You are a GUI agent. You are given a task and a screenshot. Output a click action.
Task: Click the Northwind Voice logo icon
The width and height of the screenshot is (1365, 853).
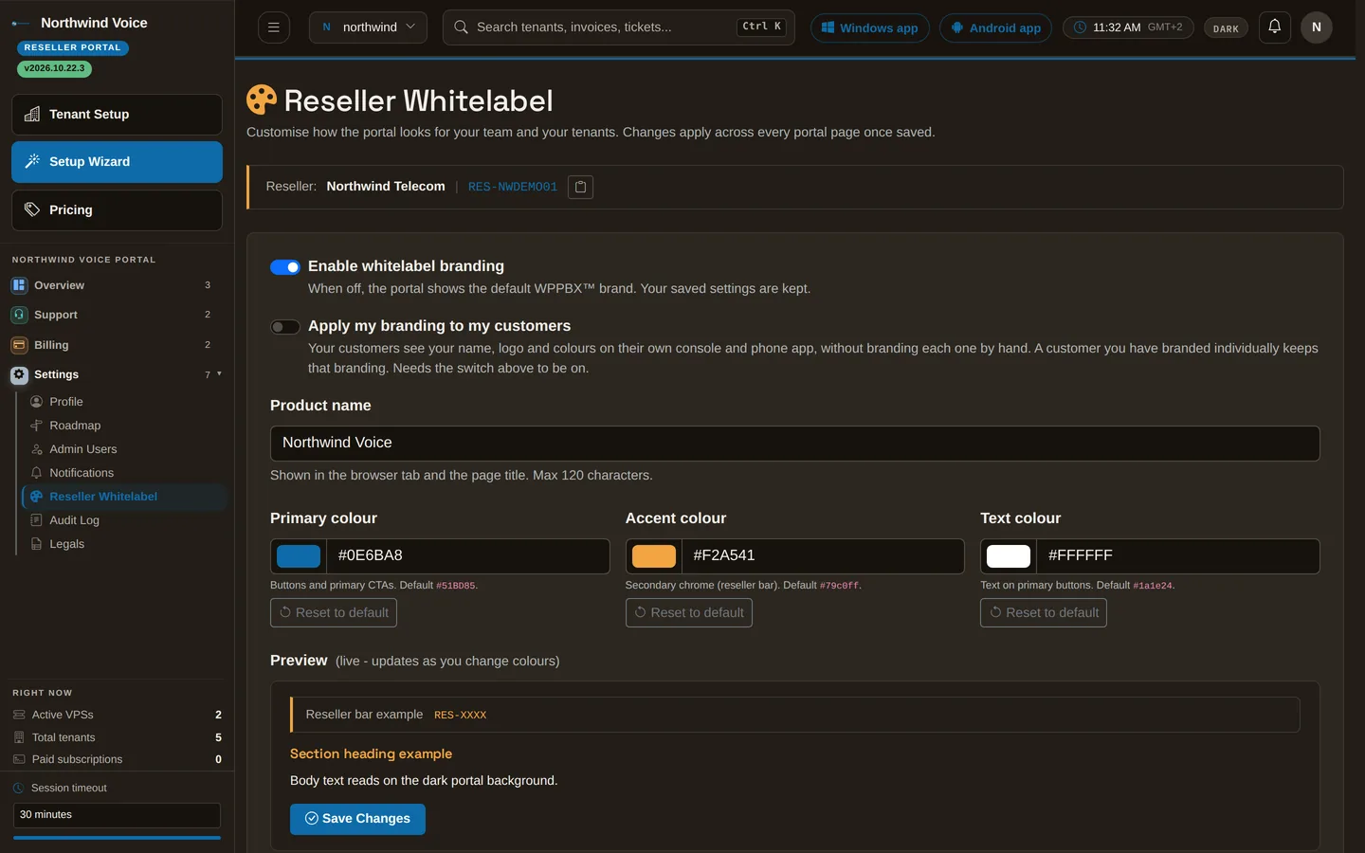(x=21, y=23)
